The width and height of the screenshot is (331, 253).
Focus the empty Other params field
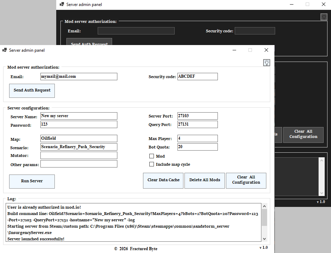(x=79, y=164)
